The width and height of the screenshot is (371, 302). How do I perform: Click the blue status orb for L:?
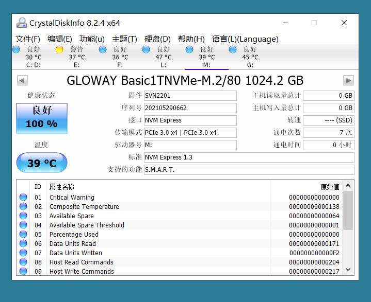(x=146, y=49)
